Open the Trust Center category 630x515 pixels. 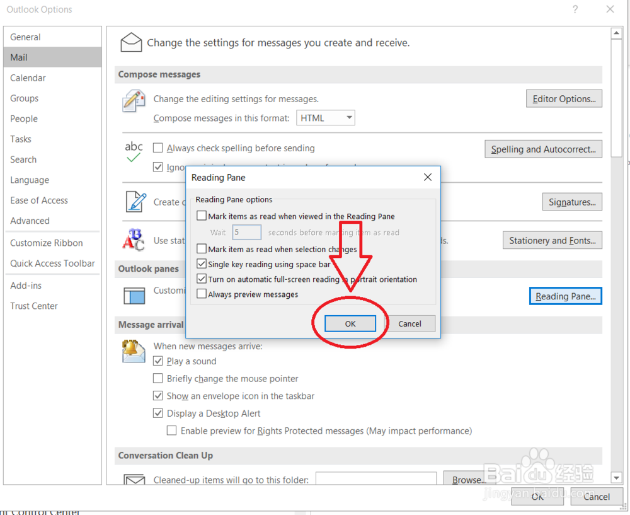[53, 306]
